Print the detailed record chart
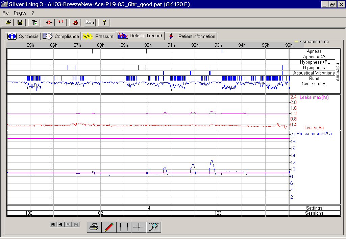This screenshot has width=346, height=239. click(94, 227)
